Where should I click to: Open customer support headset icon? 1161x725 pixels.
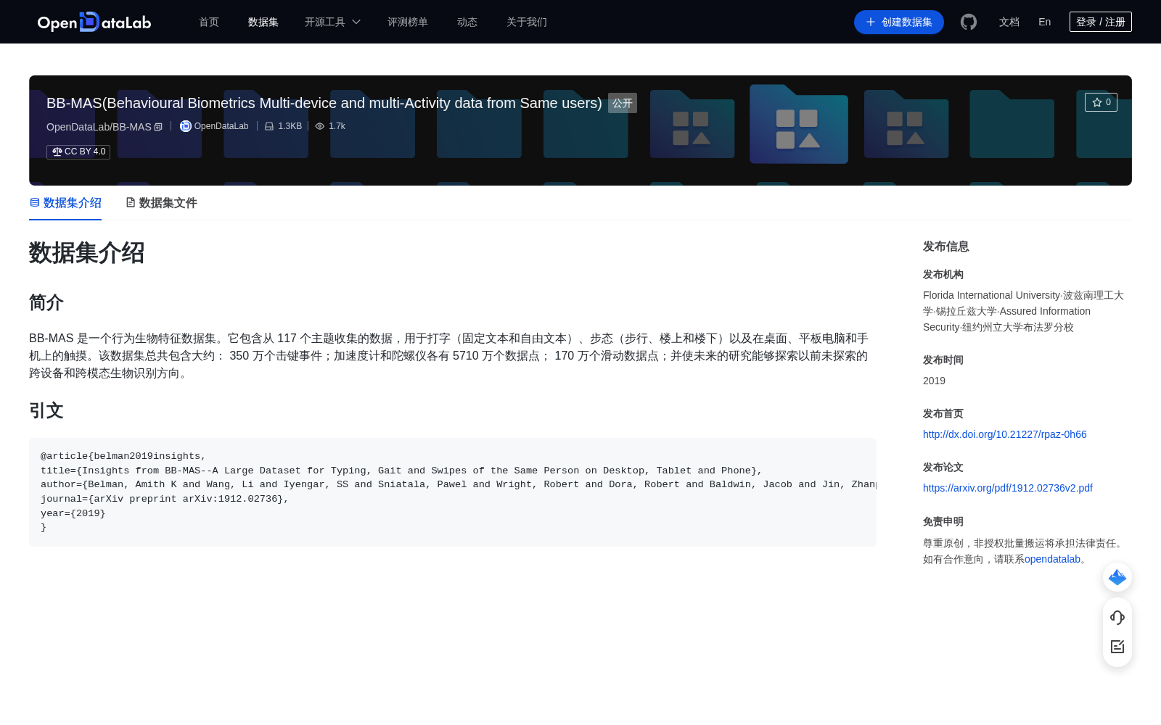(1117, 617)
